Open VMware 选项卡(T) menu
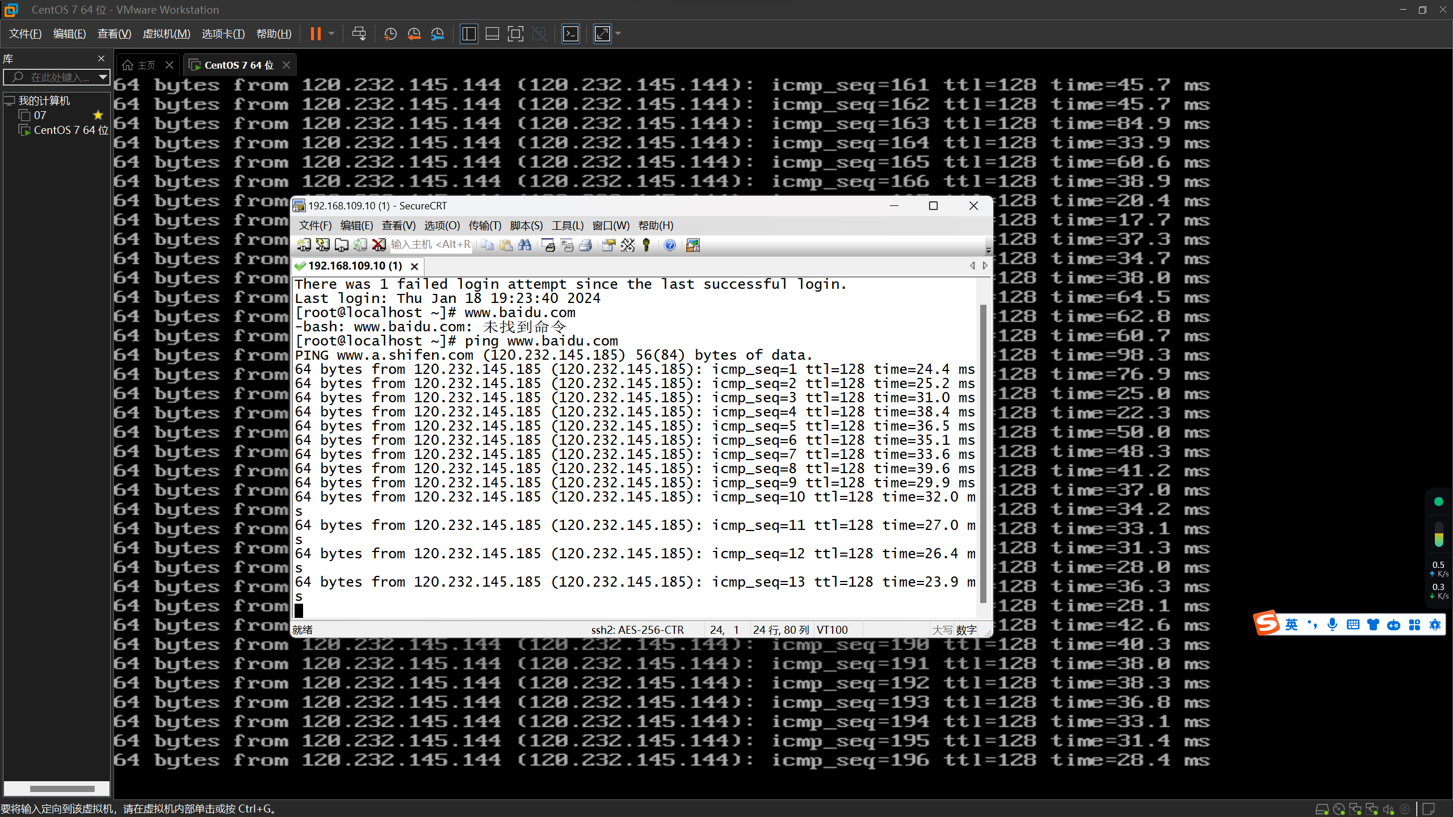 tap(223, 34)
